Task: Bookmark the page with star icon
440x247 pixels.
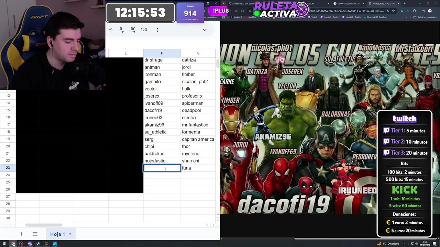Action: pos(393,11)
